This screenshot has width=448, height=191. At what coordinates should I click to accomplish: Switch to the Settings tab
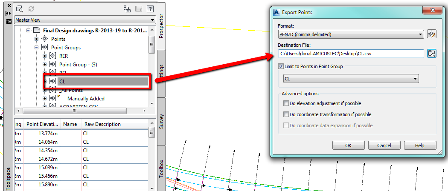161,74
